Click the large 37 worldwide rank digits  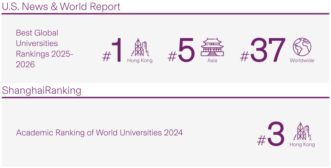pyautogui.click(x=268, y=50)
